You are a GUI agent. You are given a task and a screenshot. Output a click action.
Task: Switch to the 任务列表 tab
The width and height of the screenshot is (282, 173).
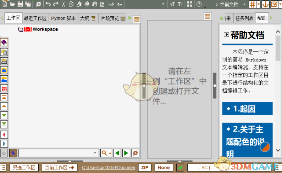pos(244,18)
